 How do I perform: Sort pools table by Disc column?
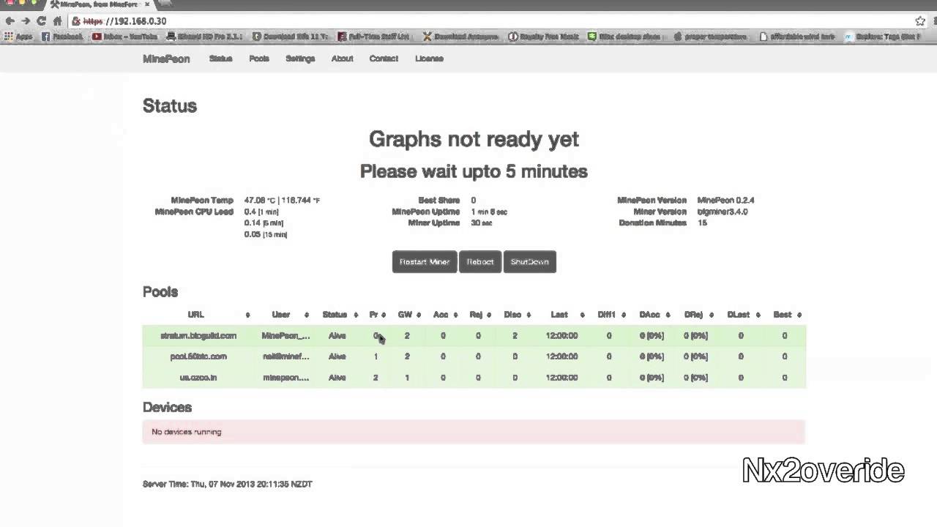tap(512, 315)
